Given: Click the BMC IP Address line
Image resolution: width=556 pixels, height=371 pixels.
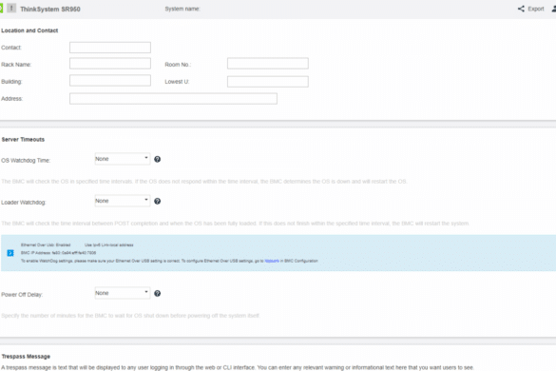Looking at the screenshot, I should [x=59, y=253].
